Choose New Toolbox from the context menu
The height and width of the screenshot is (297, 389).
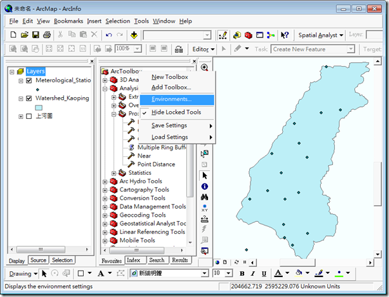(x=176, y=77)
